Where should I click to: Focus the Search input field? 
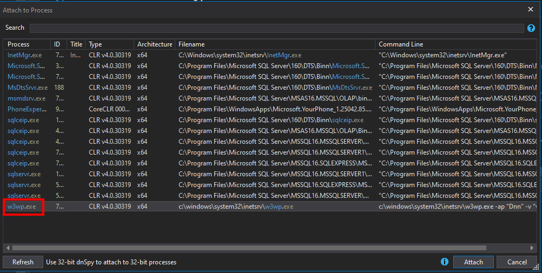pyautogui.click(x=276, y=28)
